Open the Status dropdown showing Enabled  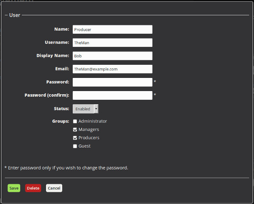(85, 109)
